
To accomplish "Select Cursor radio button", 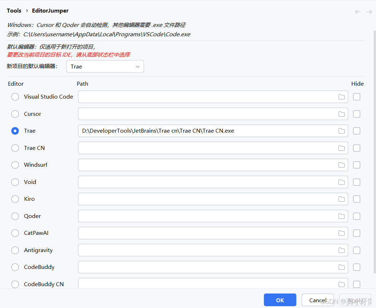I will pyautogui.click(x=15, y=114).
